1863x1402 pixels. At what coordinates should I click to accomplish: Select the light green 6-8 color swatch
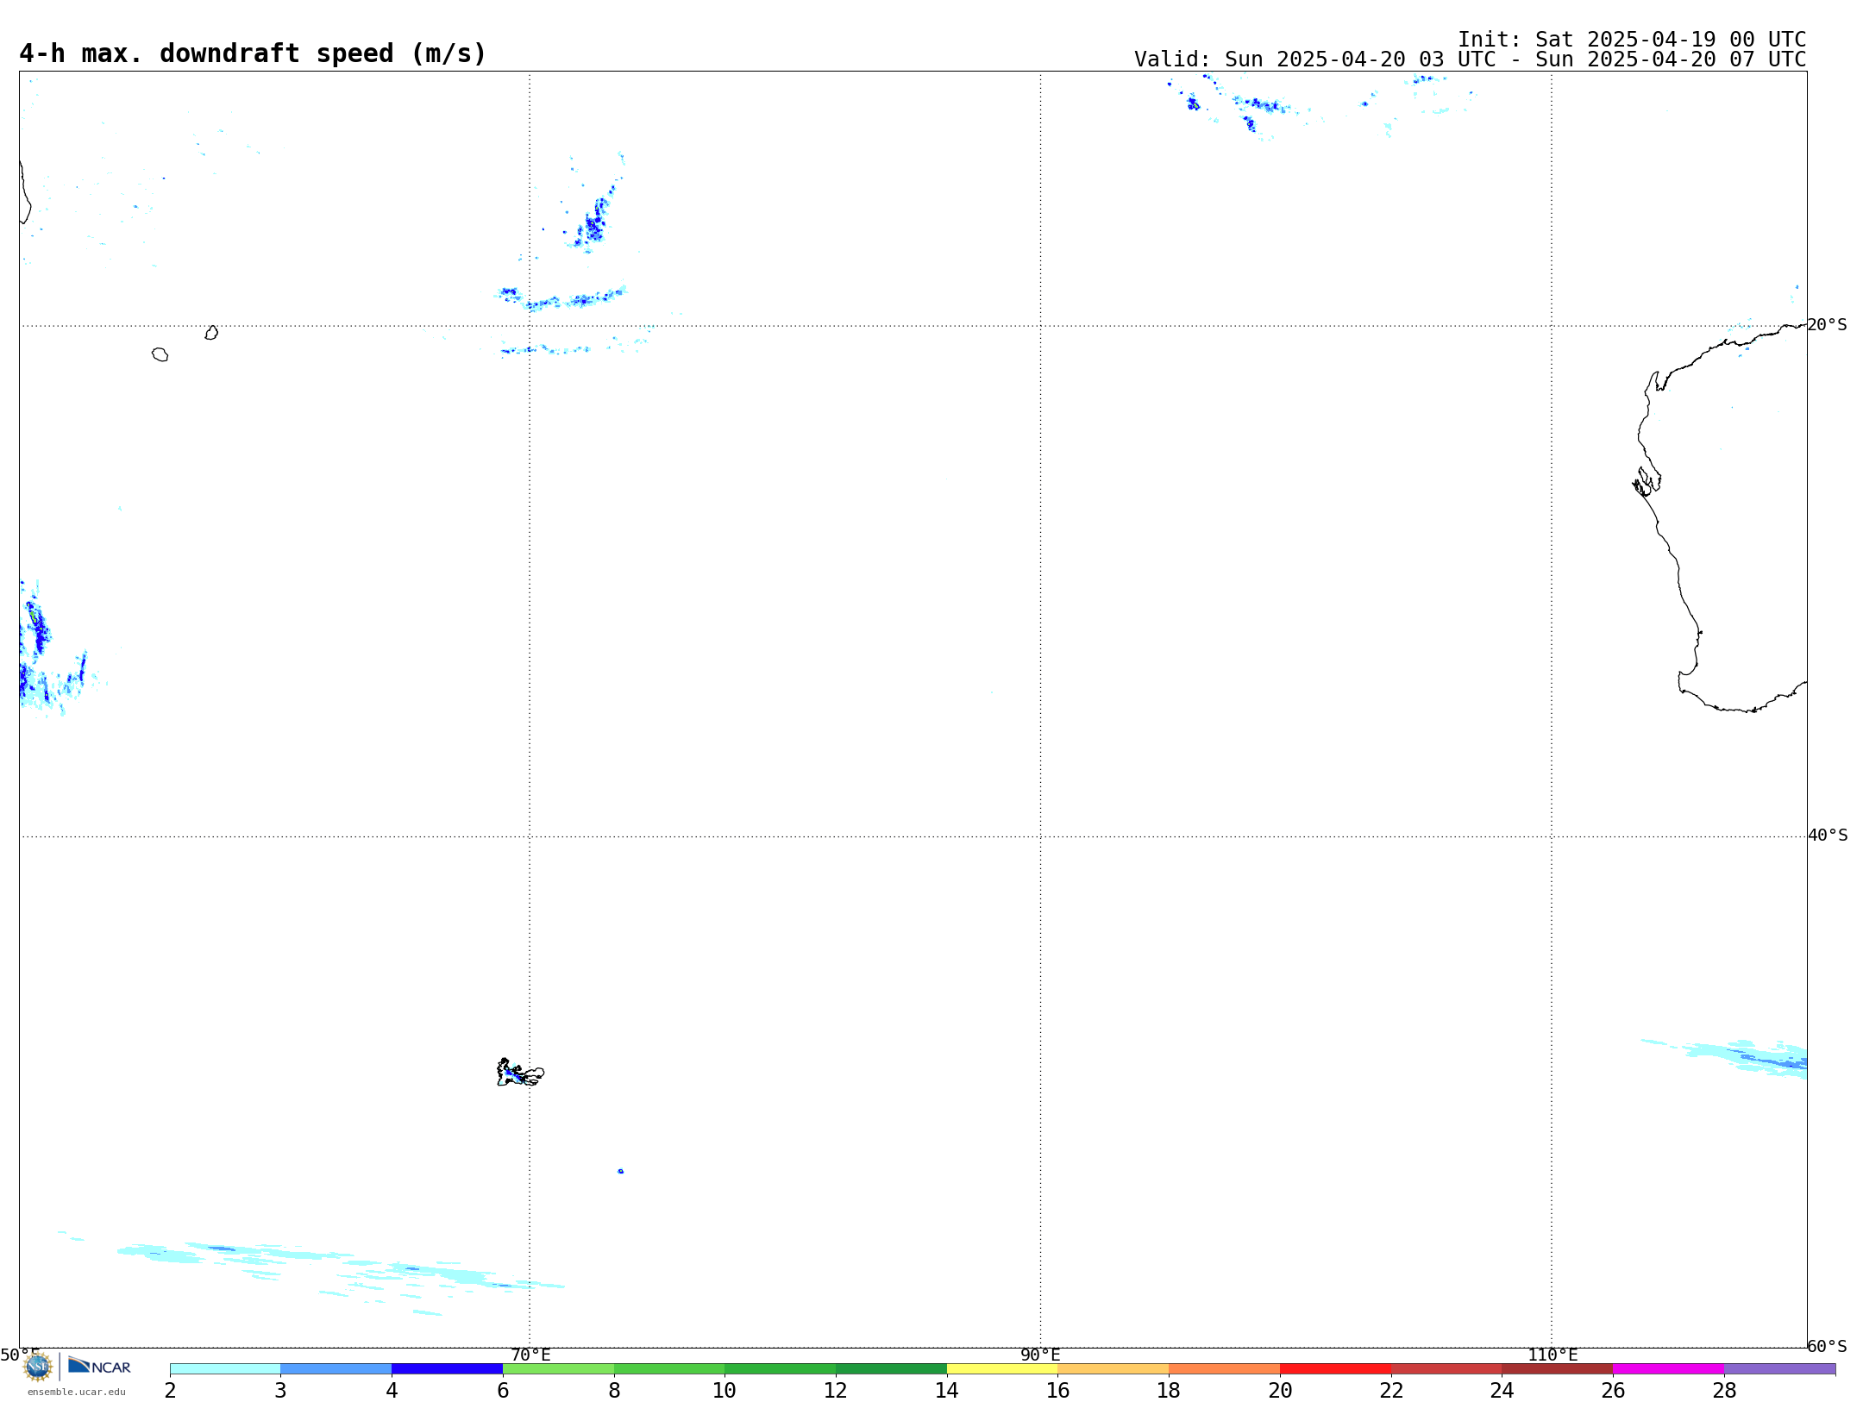pos(558,1368)
